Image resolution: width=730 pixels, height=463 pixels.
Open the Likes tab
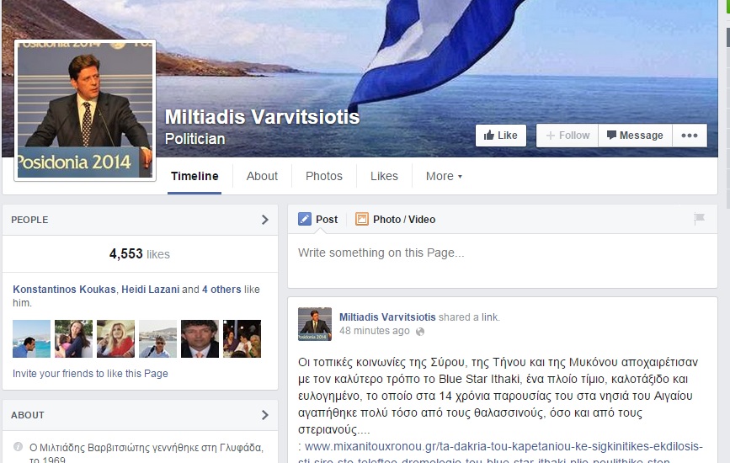click(384, 176)
